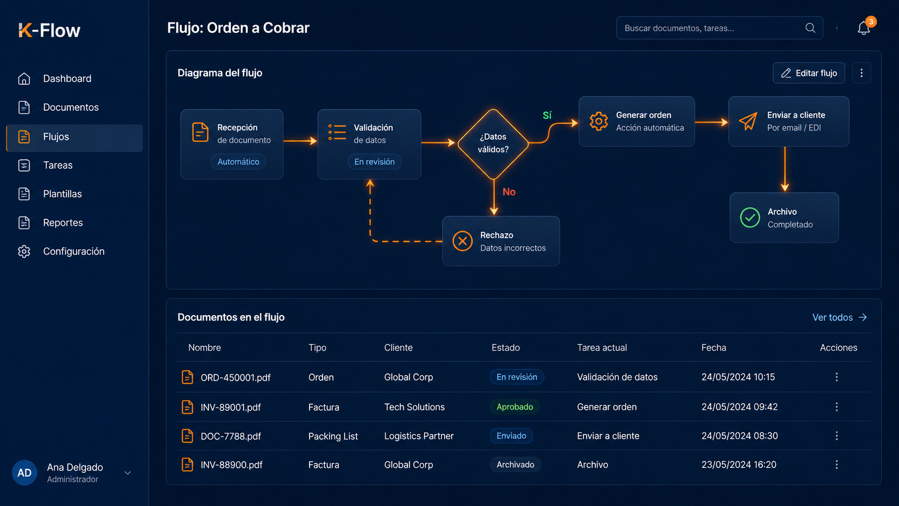Follow the Ver todos link
Viewport: 899px width, 506px height.
pos(839,317)
